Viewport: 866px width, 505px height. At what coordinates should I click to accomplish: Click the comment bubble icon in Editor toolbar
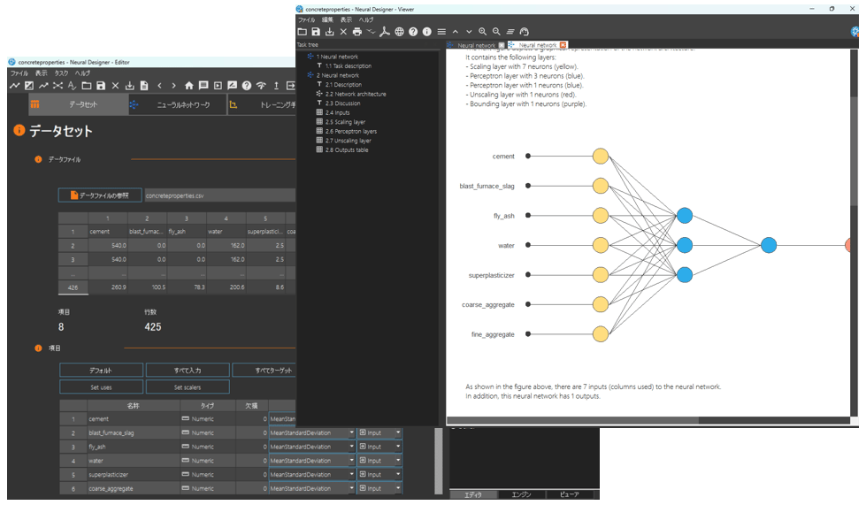pos(203,86)
